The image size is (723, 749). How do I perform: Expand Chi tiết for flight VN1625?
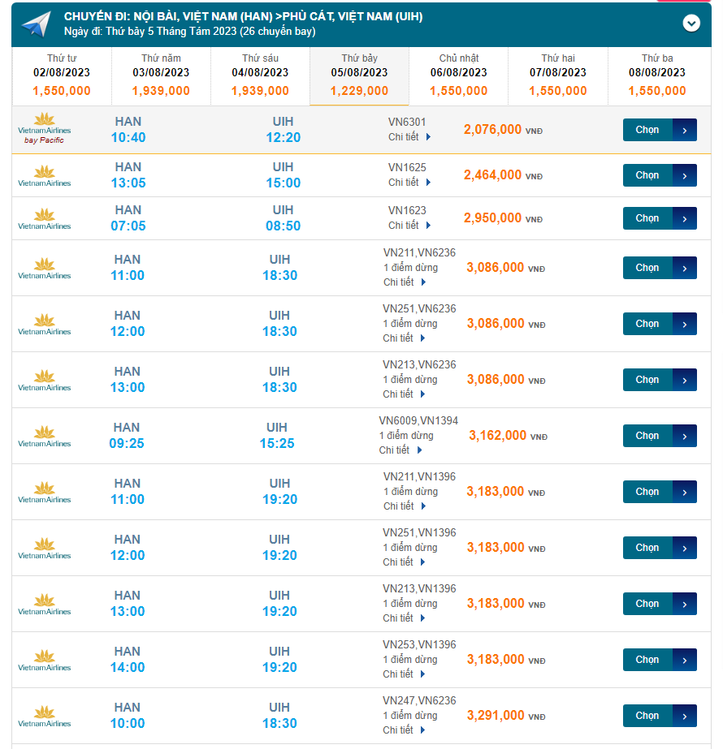coord(409,183)
